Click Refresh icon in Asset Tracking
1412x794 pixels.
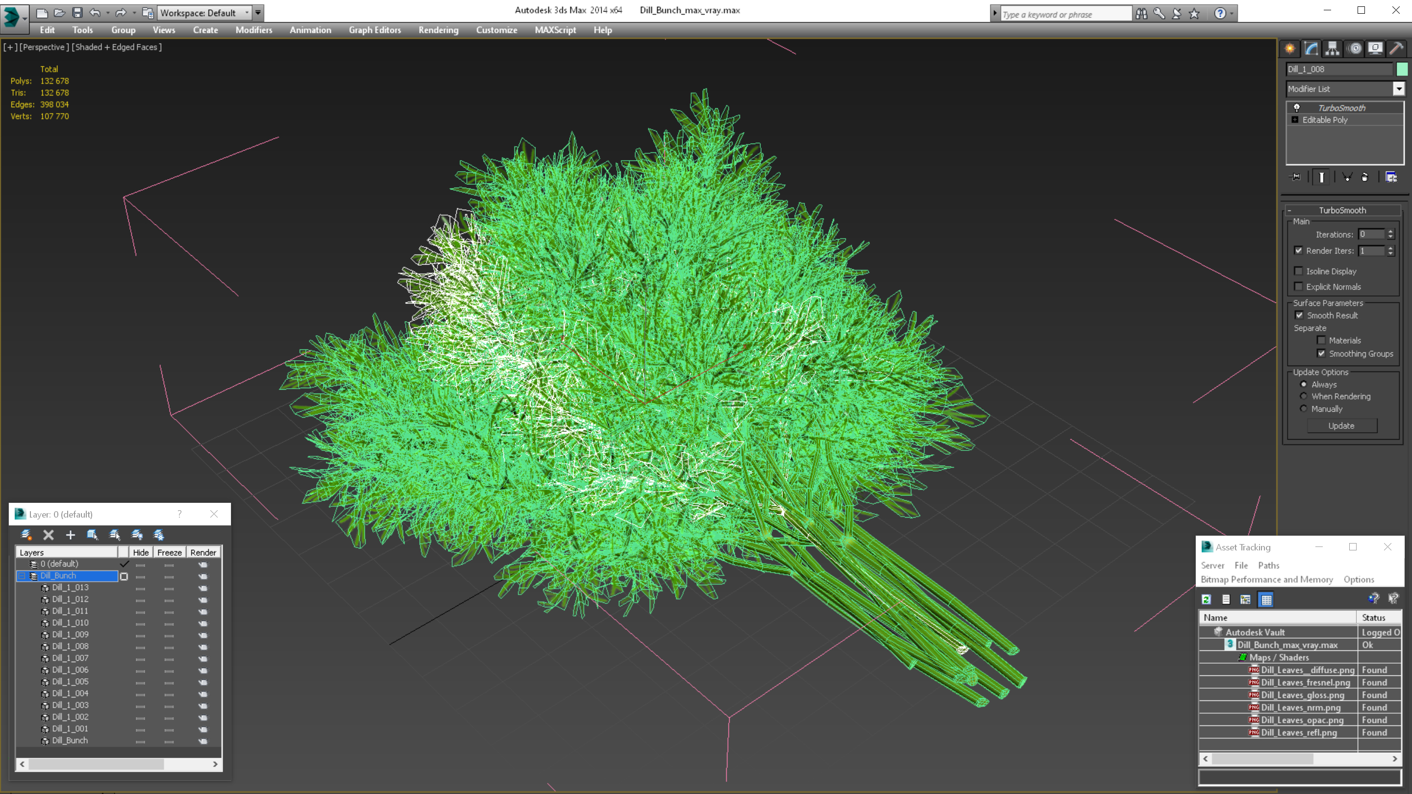1207,599
